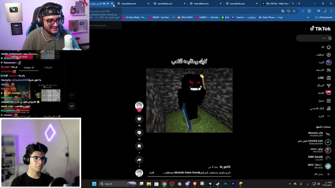The image size is (335, 188).
Task: Open Premiere Pro from the taskbar
Action: tap(233, 184)
